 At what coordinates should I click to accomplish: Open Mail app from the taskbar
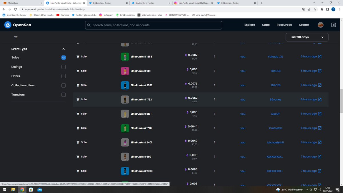[39, 190]
